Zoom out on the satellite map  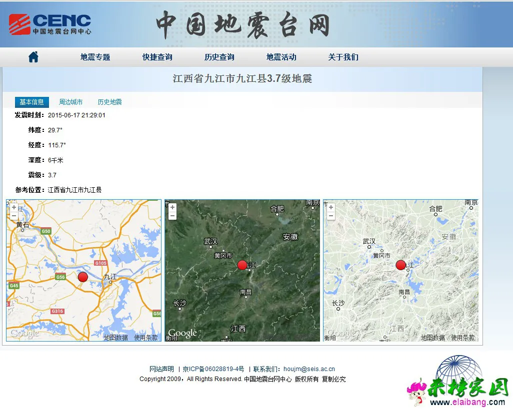172,216
